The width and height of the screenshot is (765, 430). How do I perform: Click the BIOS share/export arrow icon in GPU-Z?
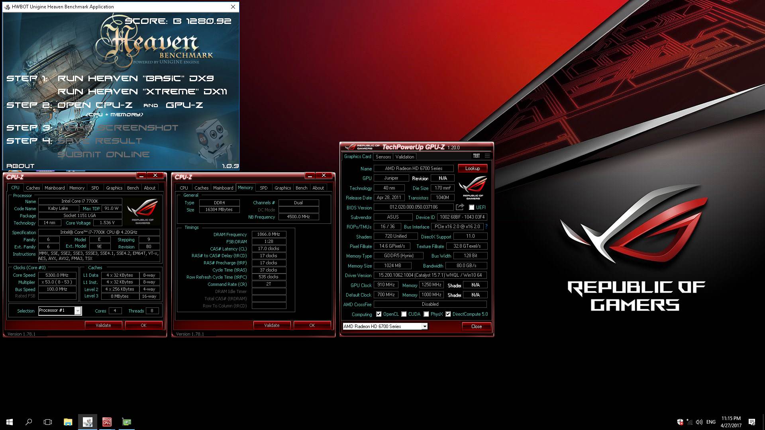tap(460, 207)
